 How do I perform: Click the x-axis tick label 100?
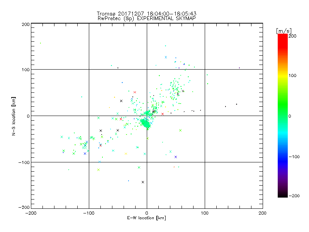(x=205, y=213)
